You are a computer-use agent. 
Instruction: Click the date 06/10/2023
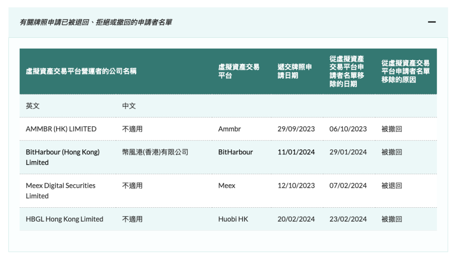click(348, 129)
